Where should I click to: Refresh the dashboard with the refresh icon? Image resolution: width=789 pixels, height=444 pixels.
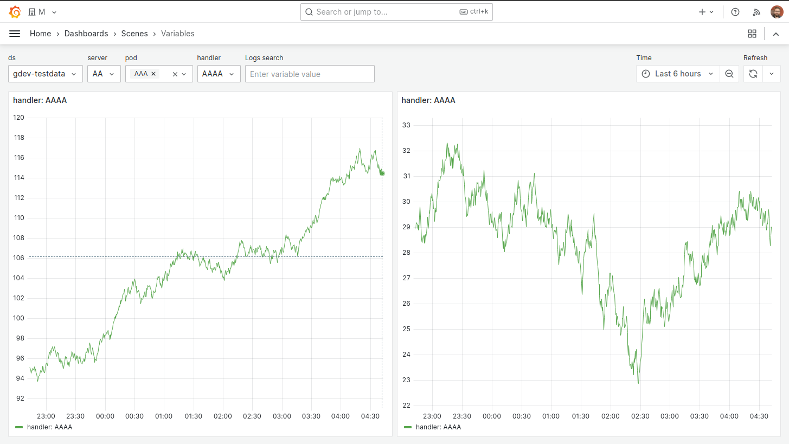point(753,73)
